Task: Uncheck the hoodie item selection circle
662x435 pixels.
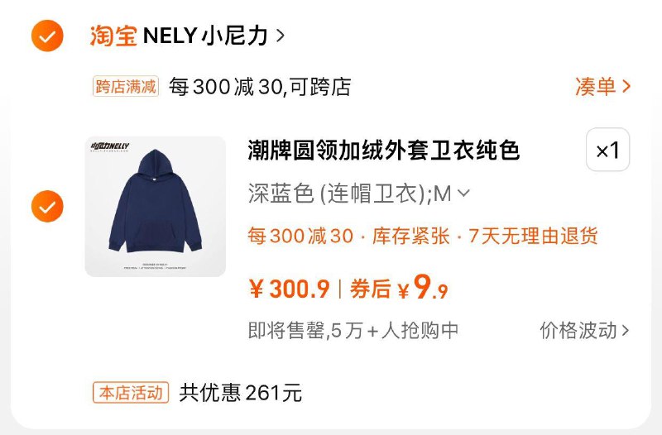Action: [47, 206]
